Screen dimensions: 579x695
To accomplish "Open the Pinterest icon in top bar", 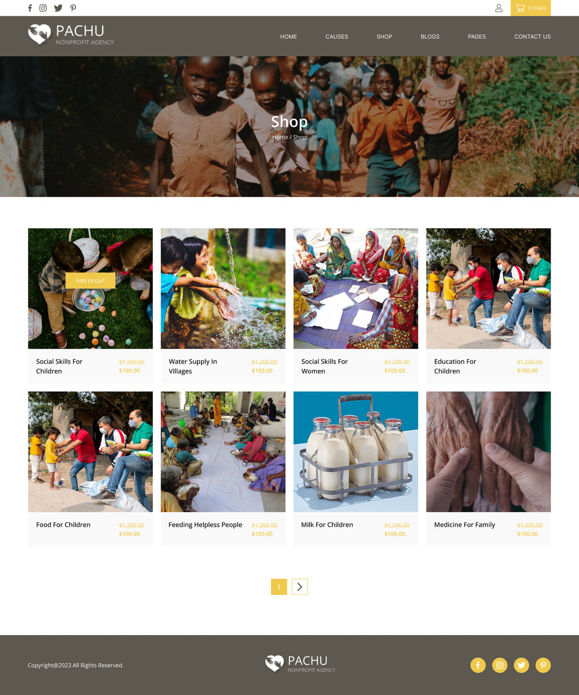I will click(73, 8).
